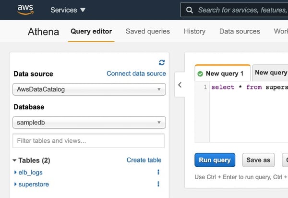Collapse the left sidebar with the chevron
The width and height of the screenshot is (288, 198).
[180, 85]
